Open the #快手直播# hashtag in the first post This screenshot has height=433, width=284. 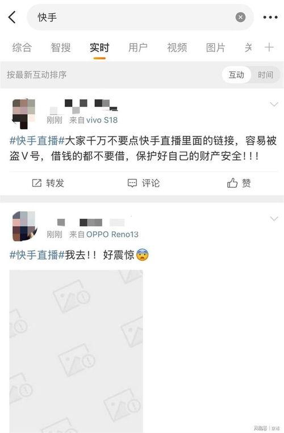(37, 141)
